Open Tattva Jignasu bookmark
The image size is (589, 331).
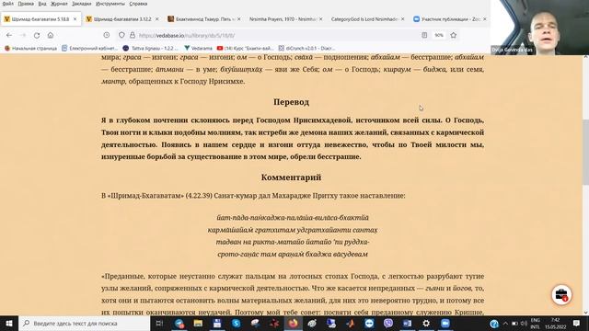[x=151, y=48]
